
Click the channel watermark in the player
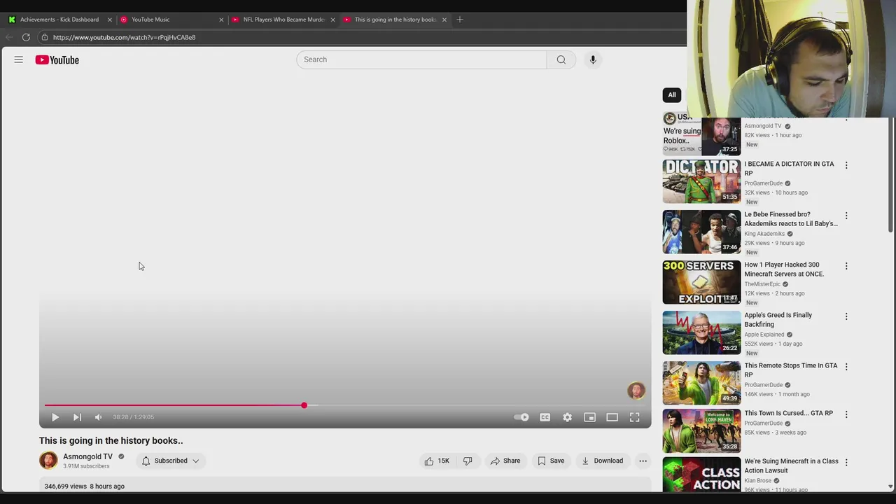pos(636,391)
